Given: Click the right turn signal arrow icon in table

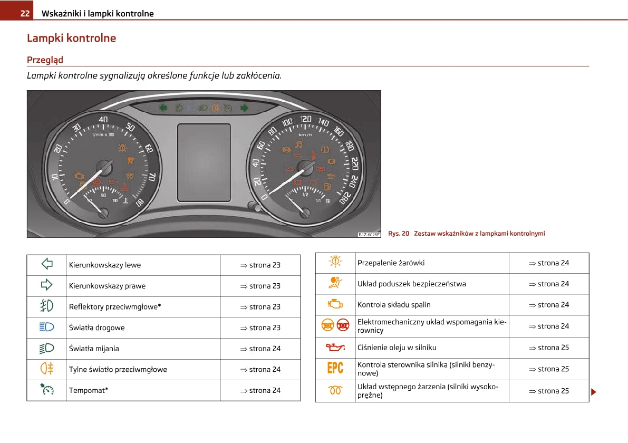Looking at the screenshot, I should [47, 285].
